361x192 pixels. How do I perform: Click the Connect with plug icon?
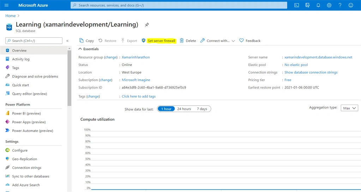tap(202, 41)
